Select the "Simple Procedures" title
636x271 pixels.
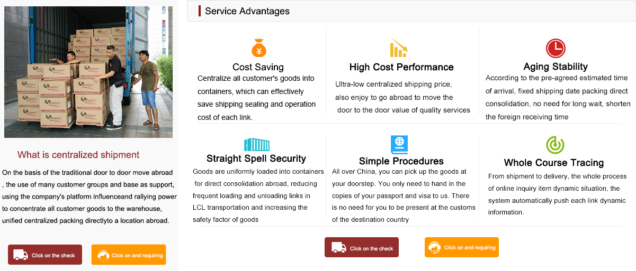[401, 161]
